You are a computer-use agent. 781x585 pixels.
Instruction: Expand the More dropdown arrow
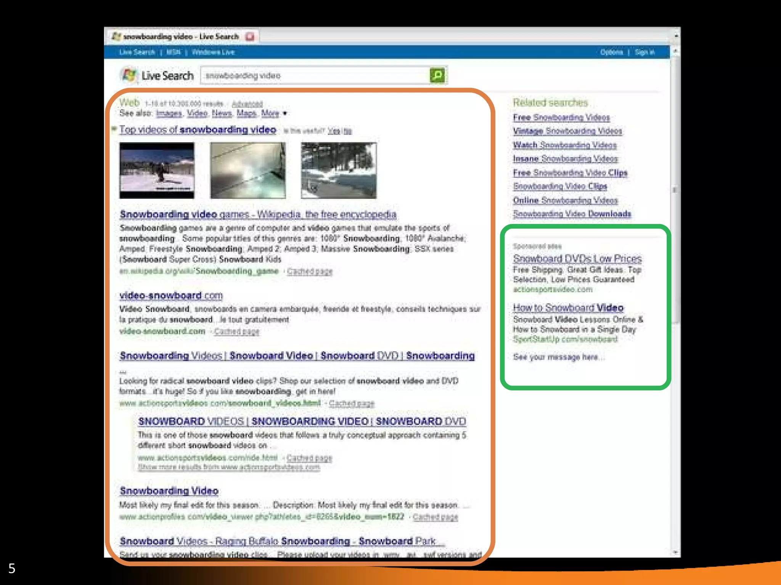(285, 113)
